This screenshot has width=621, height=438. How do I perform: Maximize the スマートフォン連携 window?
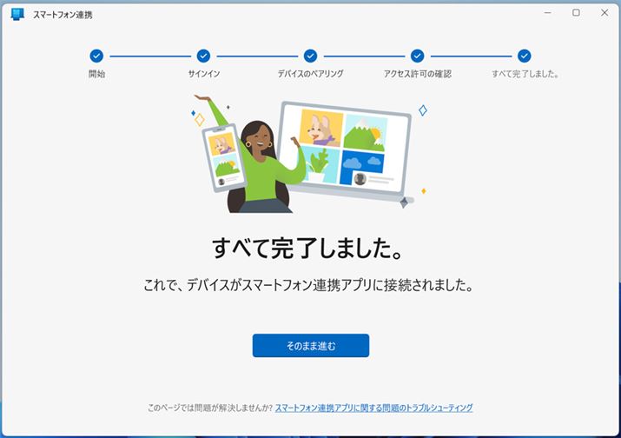pyautogui.click(x=576, y=13)
